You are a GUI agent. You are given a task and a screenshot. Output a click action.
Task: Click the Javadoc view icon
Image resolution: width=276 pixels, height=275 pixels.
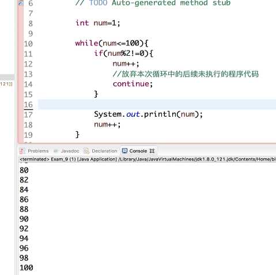(56, 151)
